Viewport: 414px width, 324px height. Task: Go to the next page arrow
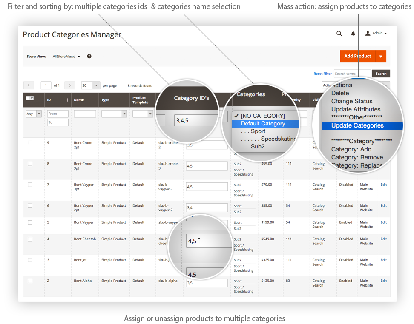(70, 85)
